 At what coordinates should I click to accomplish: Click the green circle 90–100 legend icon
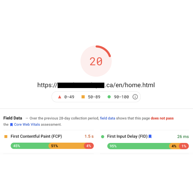(x=109, y=97)
